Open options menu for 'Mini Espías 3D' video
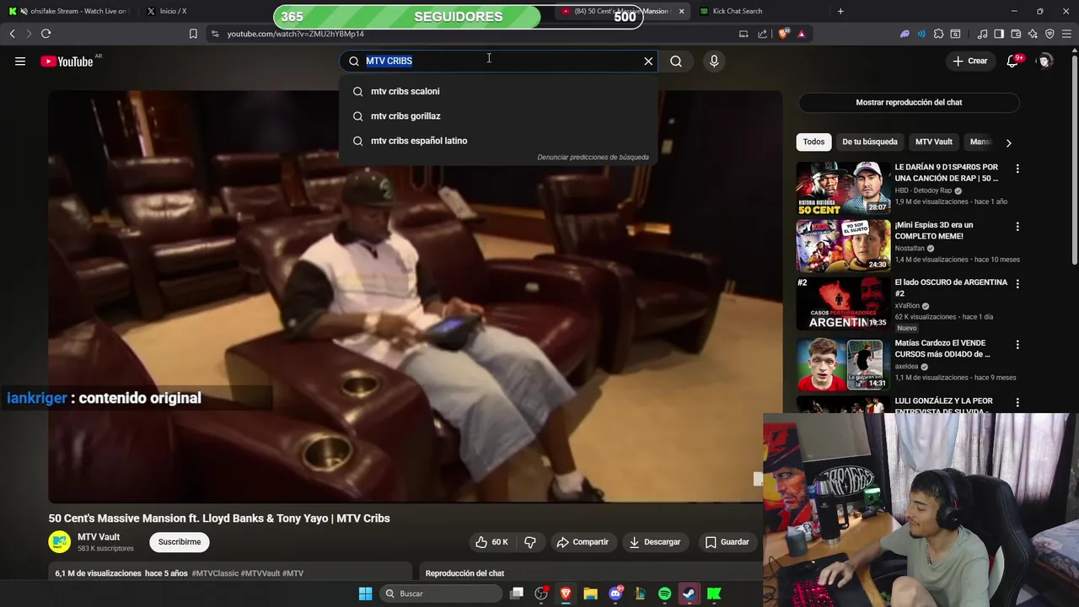 click(x=1017, y=227)
